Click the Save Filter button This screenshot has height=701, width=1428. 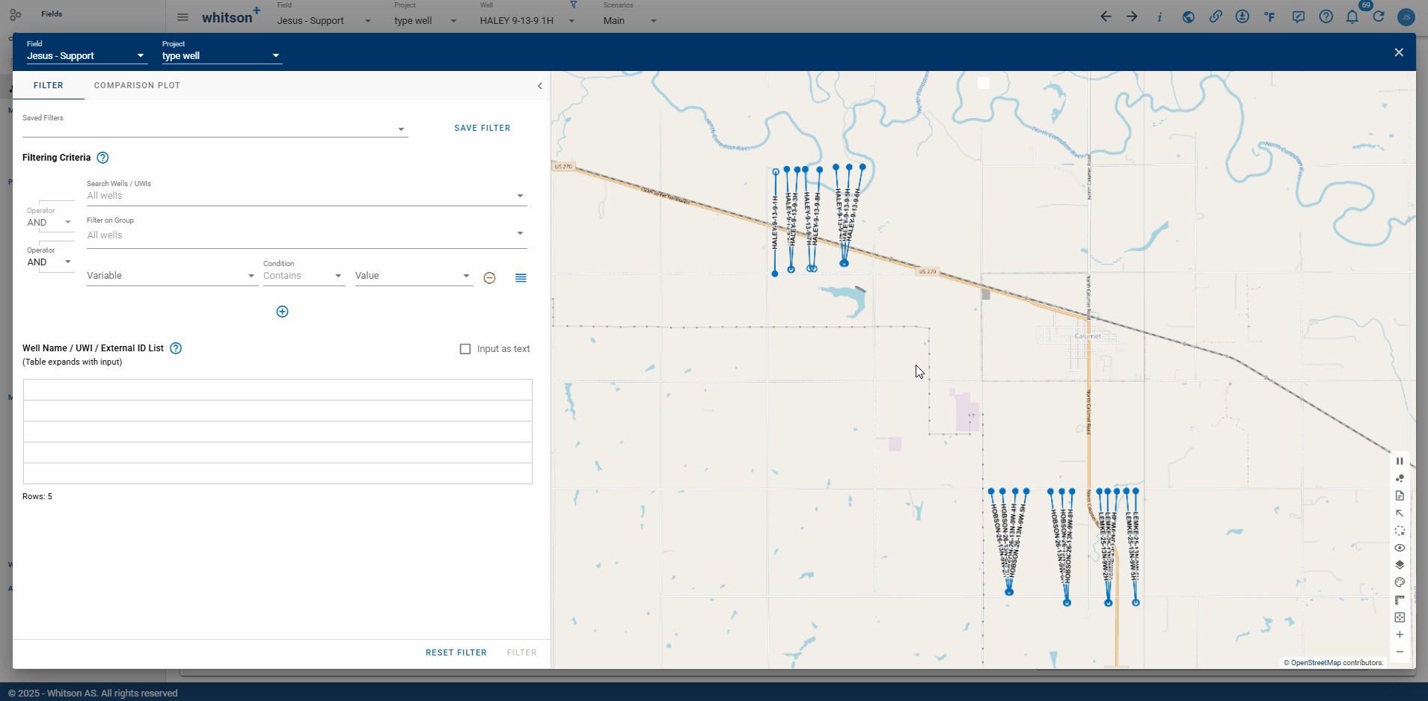(x=482, y=128)
